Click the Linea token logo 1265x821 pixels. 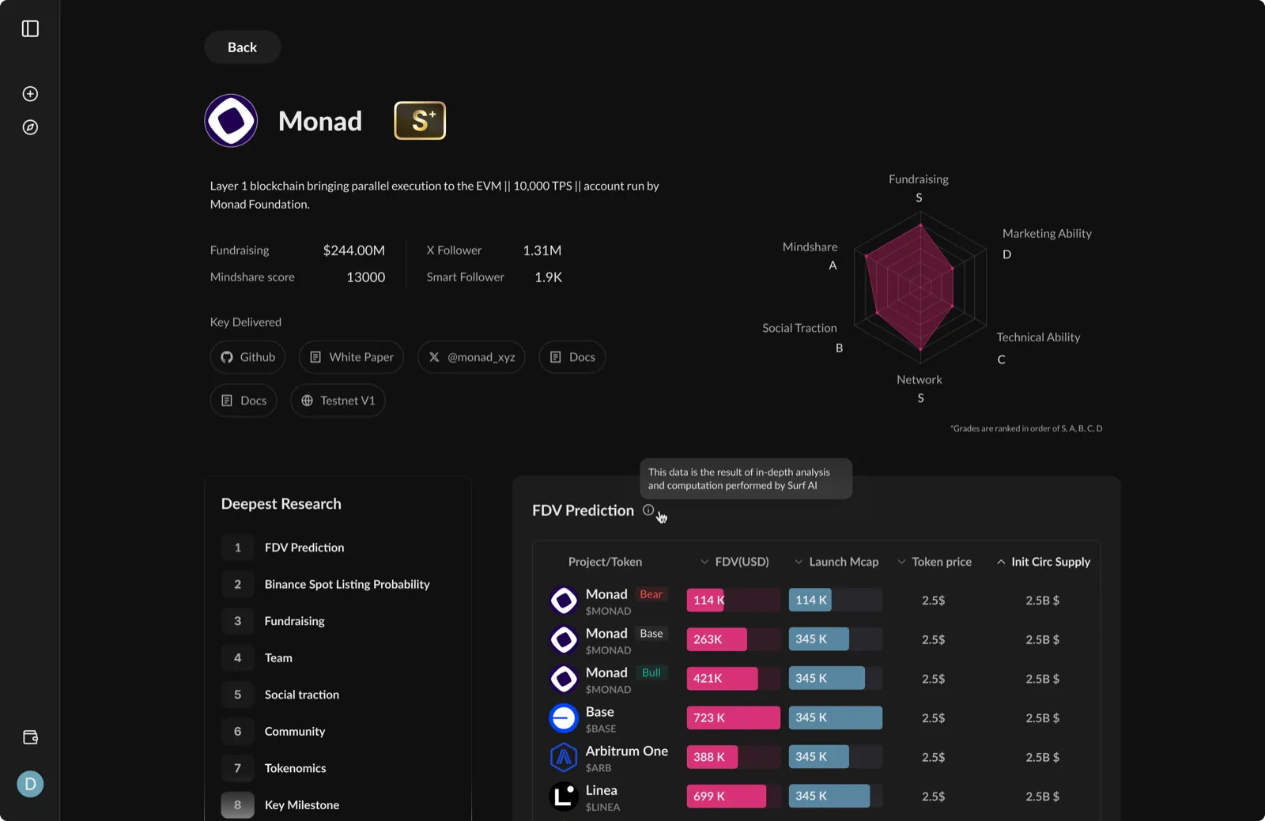coord(564,797)
